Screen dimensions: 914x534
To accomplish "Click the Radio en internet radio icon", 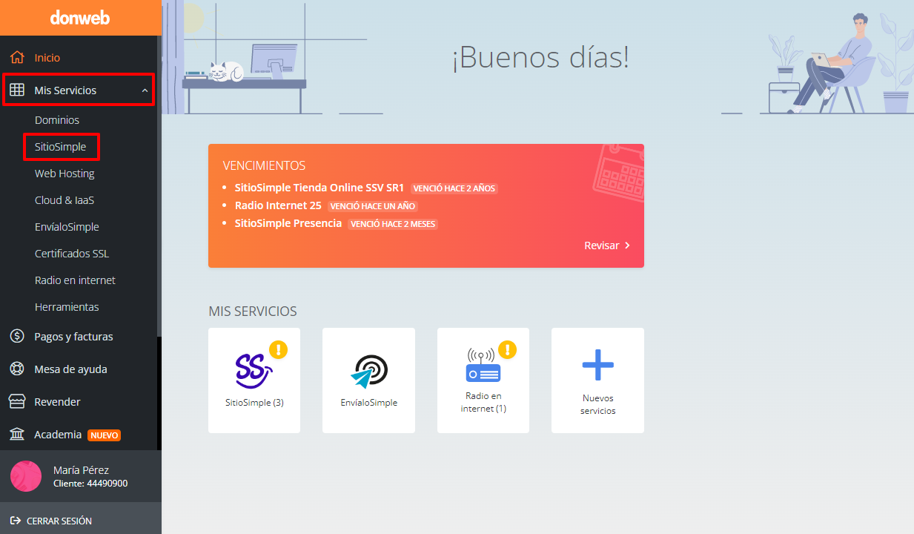I will pos(483,365).
